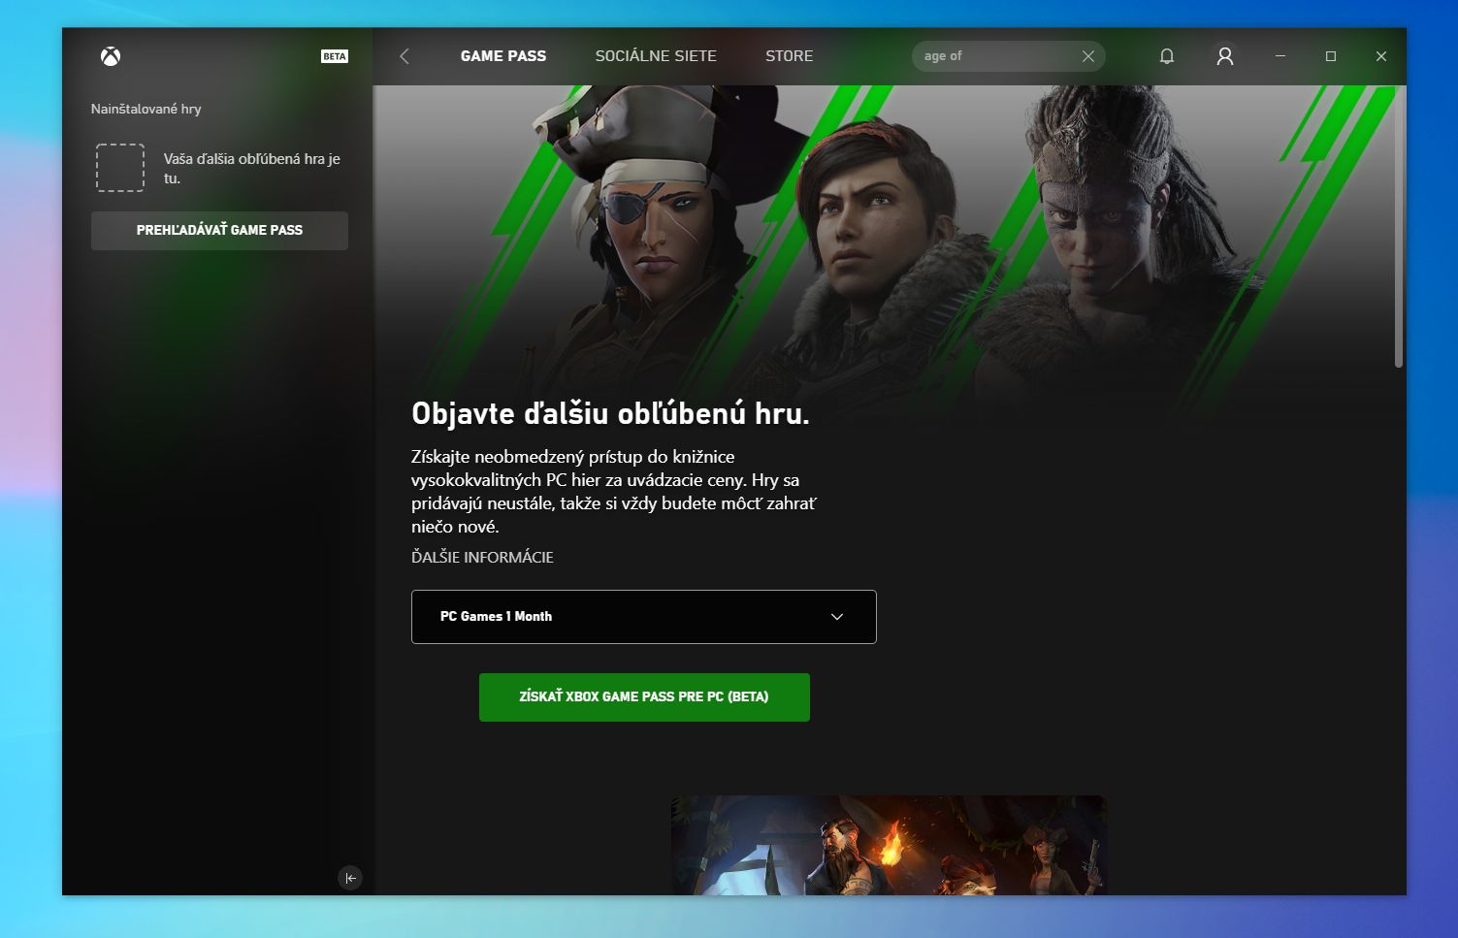The image size is (1458, 938).
Task: Maximize the Xbox app window
Action: [1331, 56]
